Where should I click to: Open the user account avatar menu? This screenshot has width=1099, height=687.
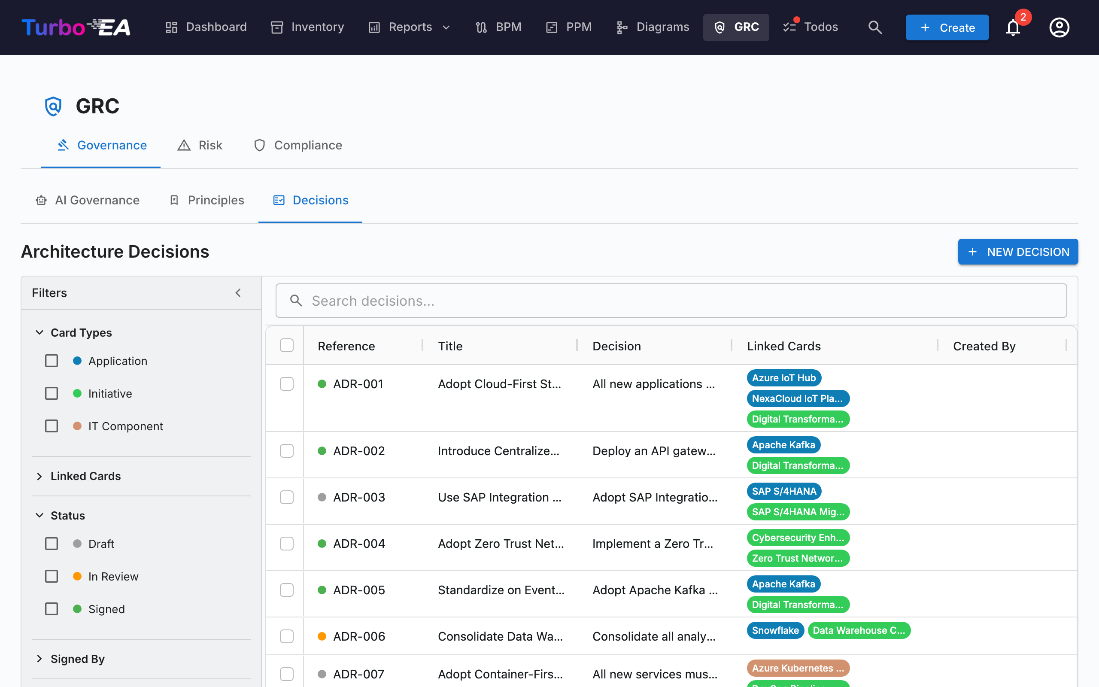click(x=1059, y=27)
